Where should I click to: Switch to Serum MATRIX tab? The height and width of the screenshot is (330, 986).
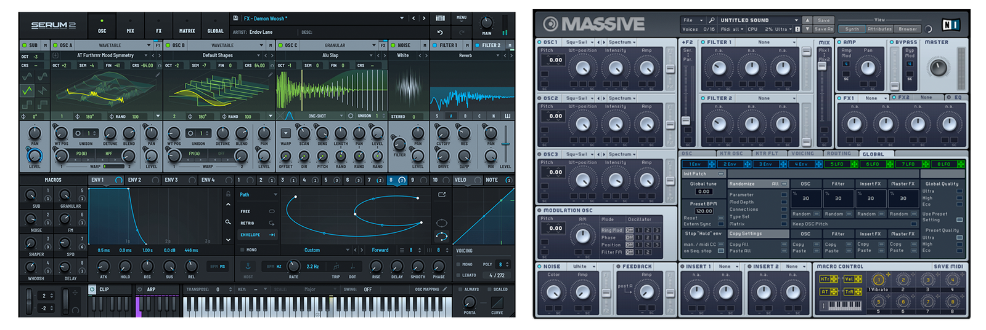[187, 26]
